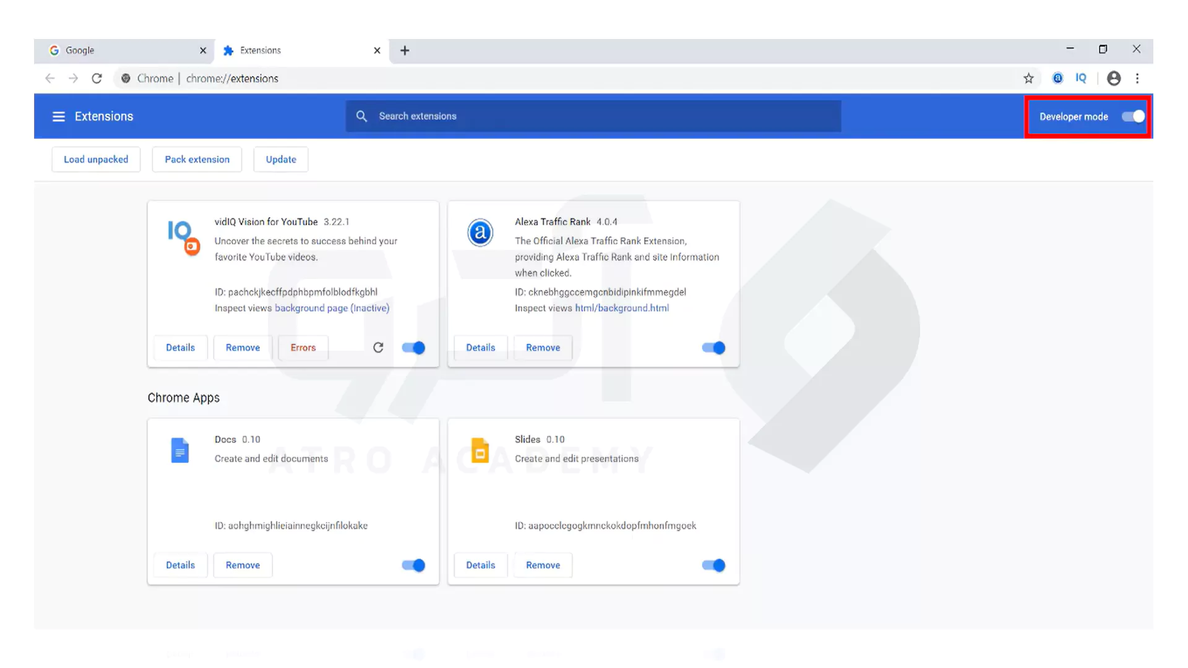Toggle Developer mode off
This screenshot has height=668, width=1188.
click(x=1133, y=116)
